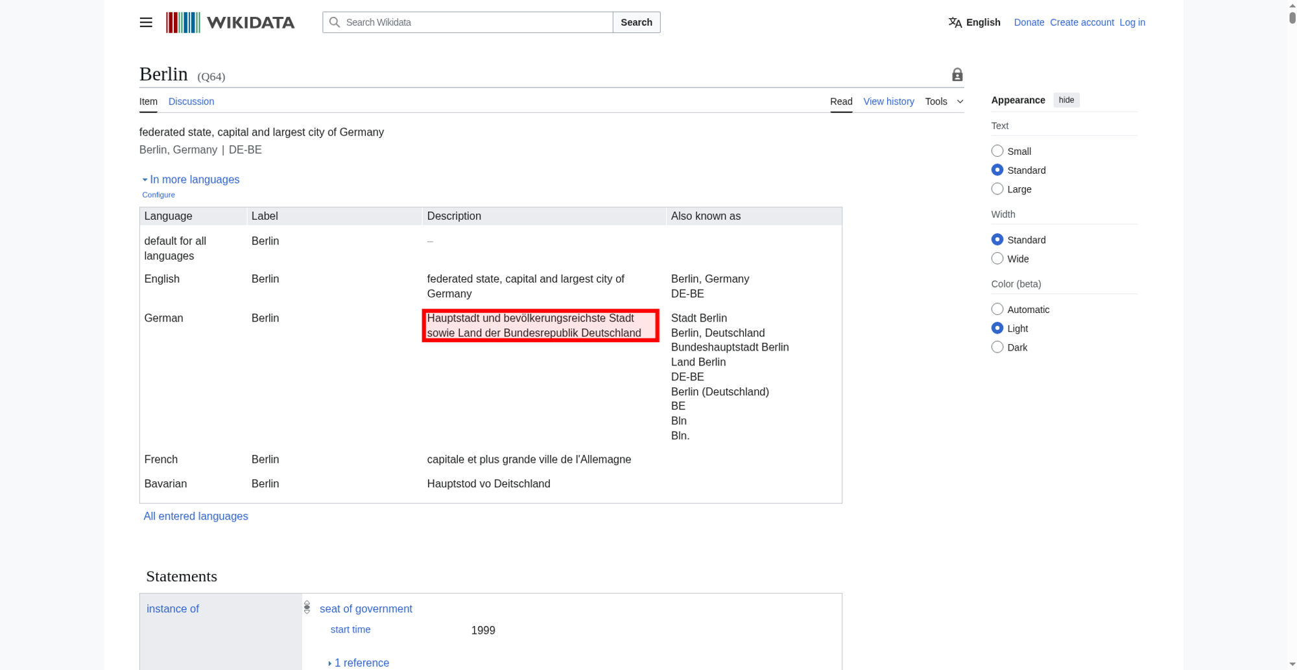Click the Wikidata barcode logo

(x=183, y=23)
